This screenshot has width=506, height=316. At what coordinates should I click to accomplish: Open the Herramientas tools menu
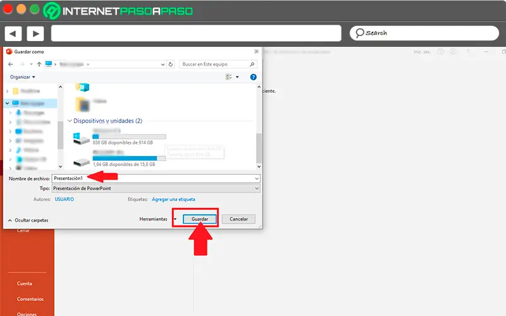[157, 219]
